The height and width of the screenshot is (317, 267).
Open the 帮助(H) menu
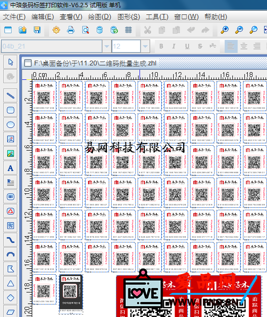(x=216, y=17)
